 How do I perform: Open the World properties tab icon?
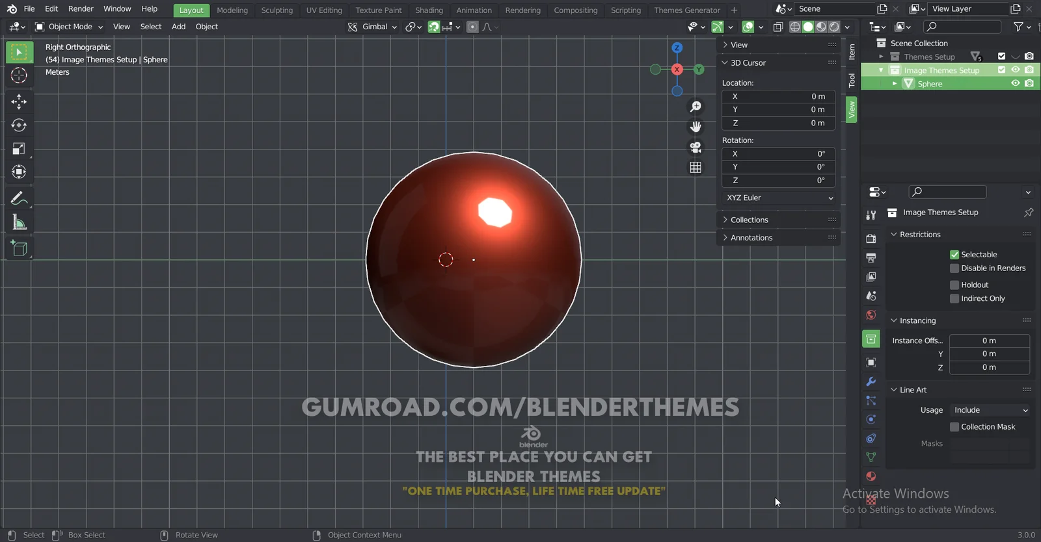[x=871, y=315]
